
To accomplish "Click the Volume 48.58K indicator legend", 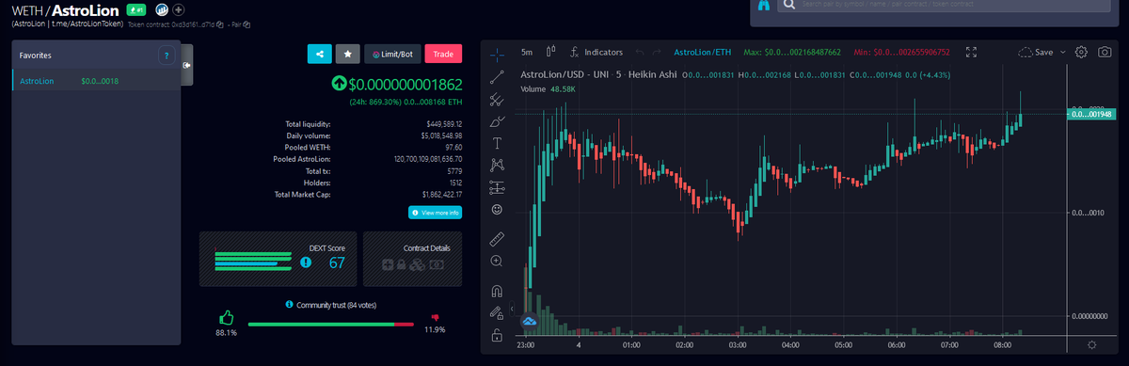I will coord(549,89).
